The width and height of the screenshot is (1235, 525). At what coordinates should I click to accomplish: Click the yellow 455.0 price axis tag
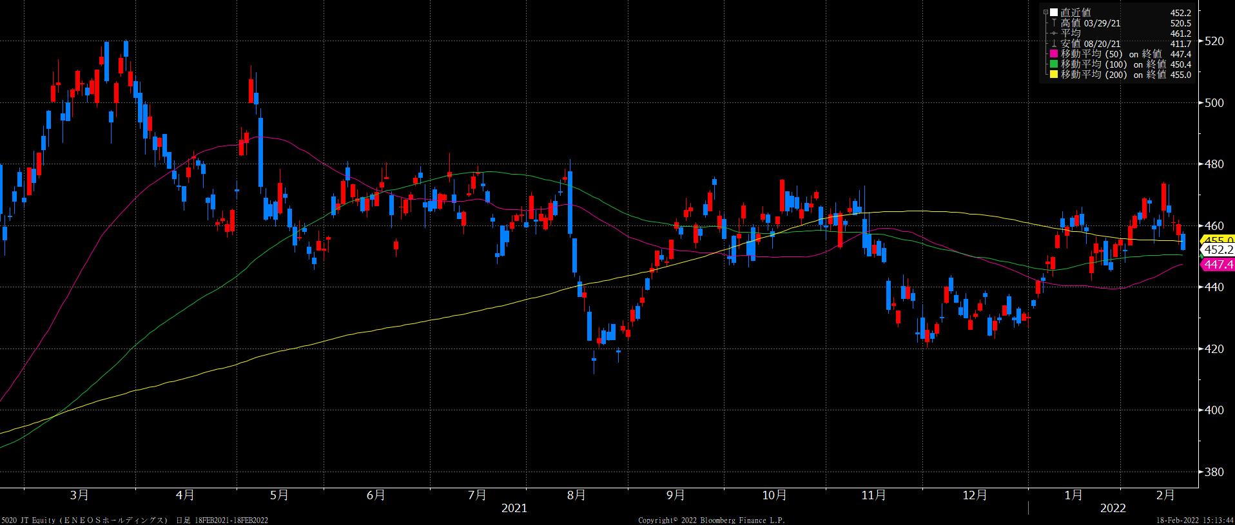1217,240
